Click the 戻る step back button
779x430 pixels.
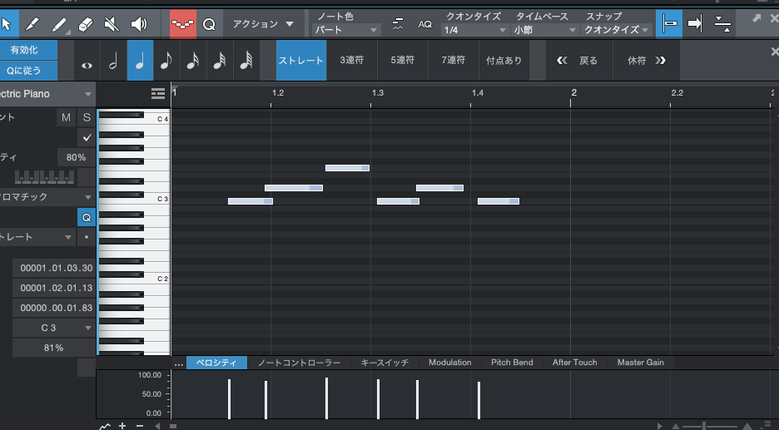click(578, 61)
